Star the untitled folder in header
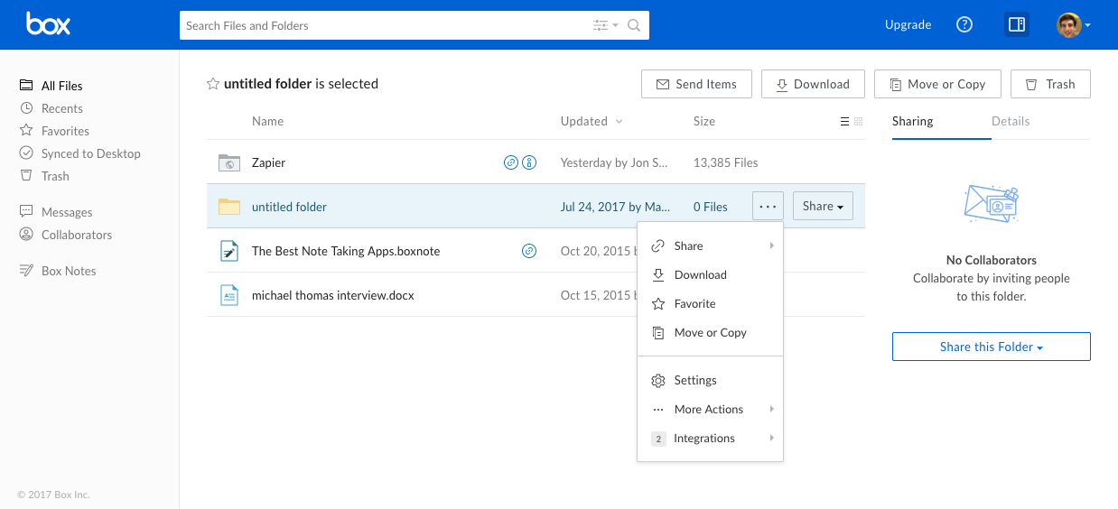Image resolution: width=1118 pixels, height=509 pixels. click(x=213, y=84)
